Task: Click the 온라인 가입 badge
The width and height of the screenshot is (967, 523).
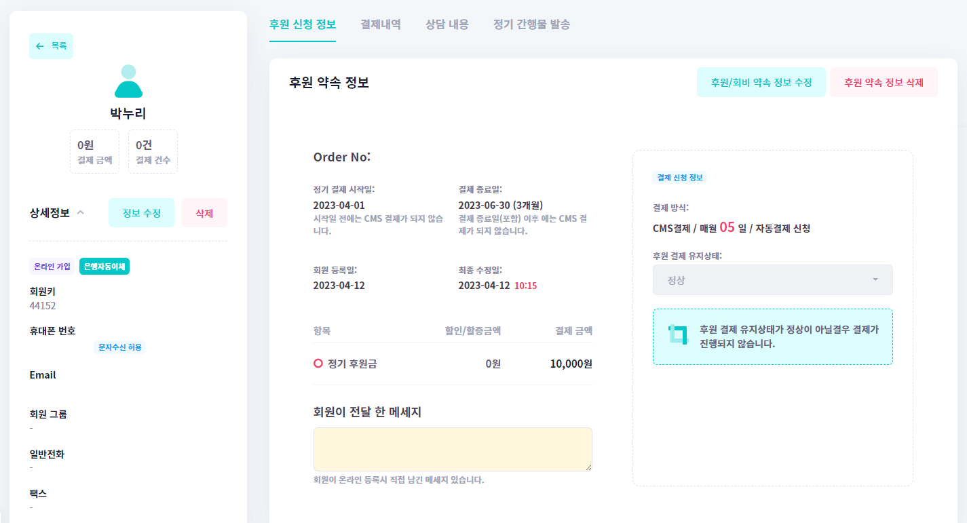Action: click(52, 267)
